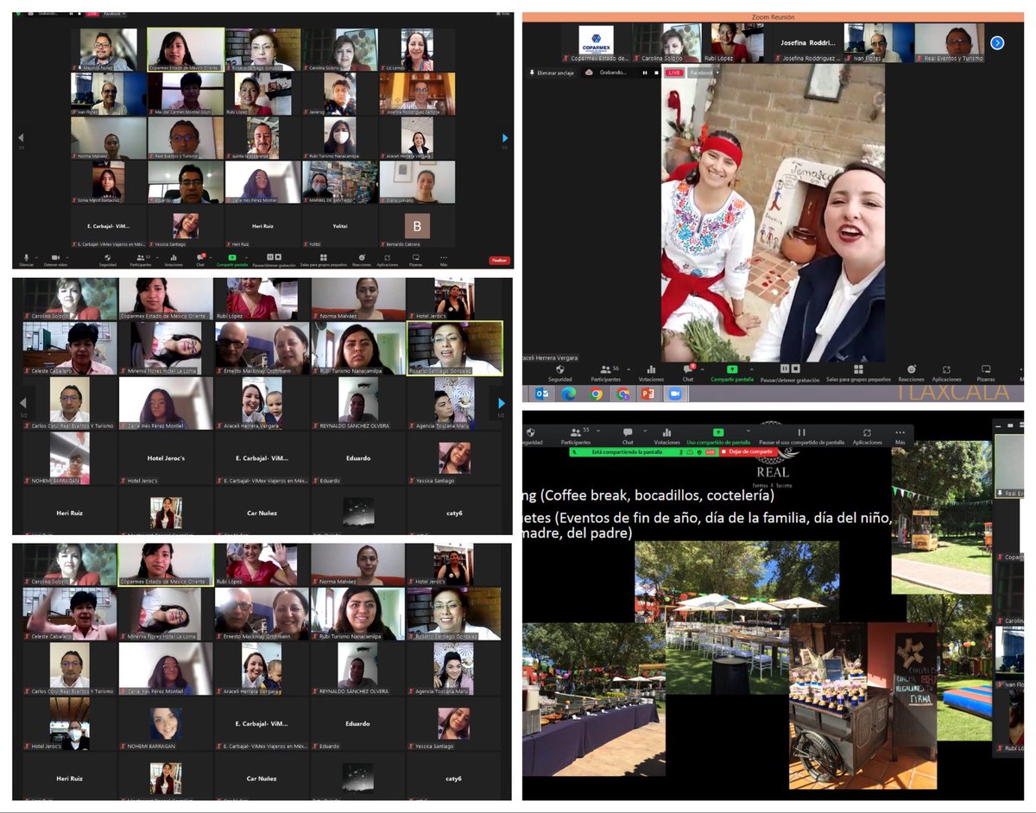
Task: Expand Chat options arrow in top-right window
Action: click(x=702, y=369)
